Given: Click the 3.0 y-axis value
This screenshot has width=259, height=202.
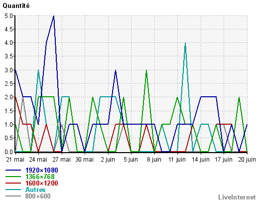Looking at the screenshot, I should (8, 70).
